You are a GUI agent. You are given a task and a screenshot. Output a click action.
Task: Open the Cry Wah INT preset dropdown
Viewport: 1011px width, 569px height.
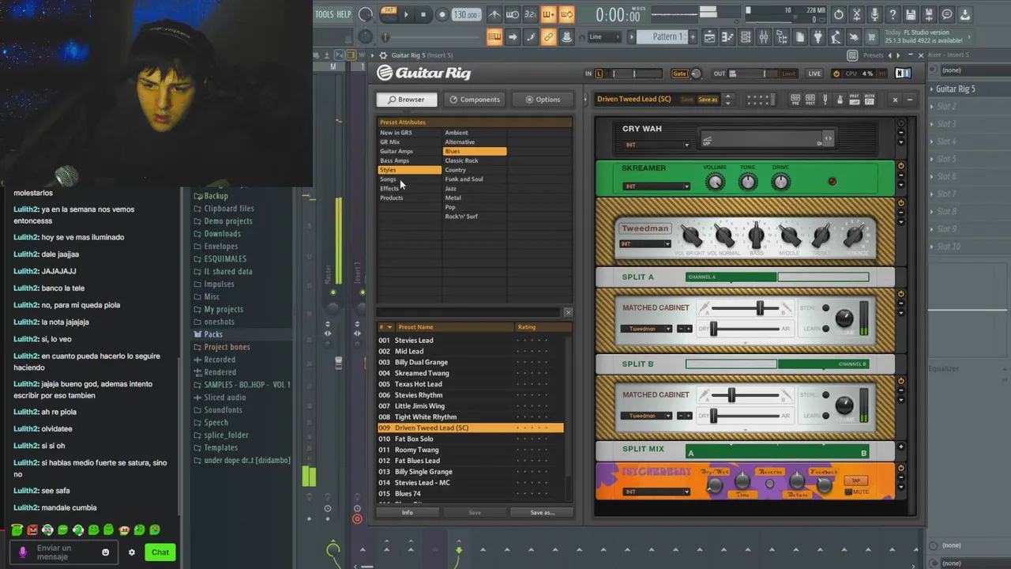point(656,145)
